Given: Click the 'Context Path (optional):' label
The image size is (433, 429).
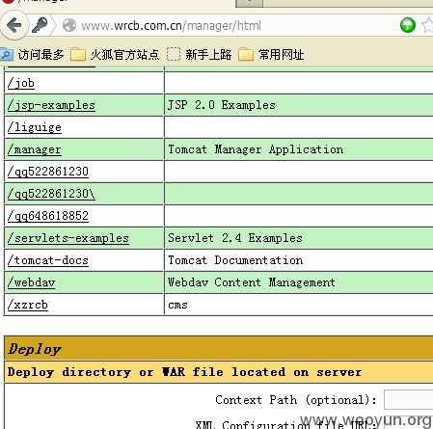Looking at the screenshot, I should pyautogui.click(x=296, y=400).
